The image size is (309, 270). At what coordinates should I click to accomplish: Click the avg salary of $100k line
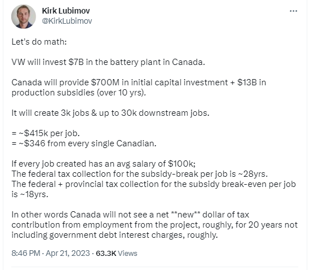[103, 164]
